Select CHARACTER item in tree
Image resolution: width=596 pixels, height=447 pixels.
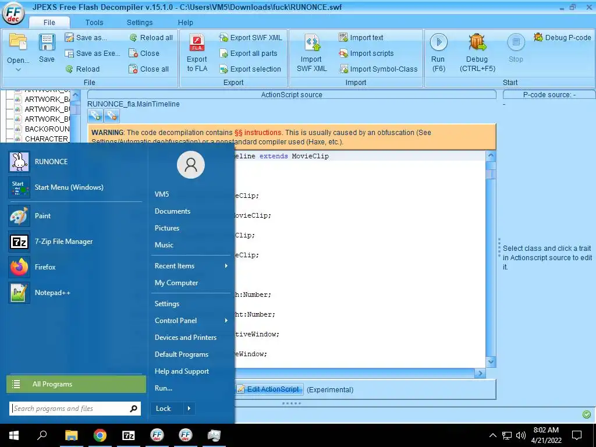click(x=42, y=139)
